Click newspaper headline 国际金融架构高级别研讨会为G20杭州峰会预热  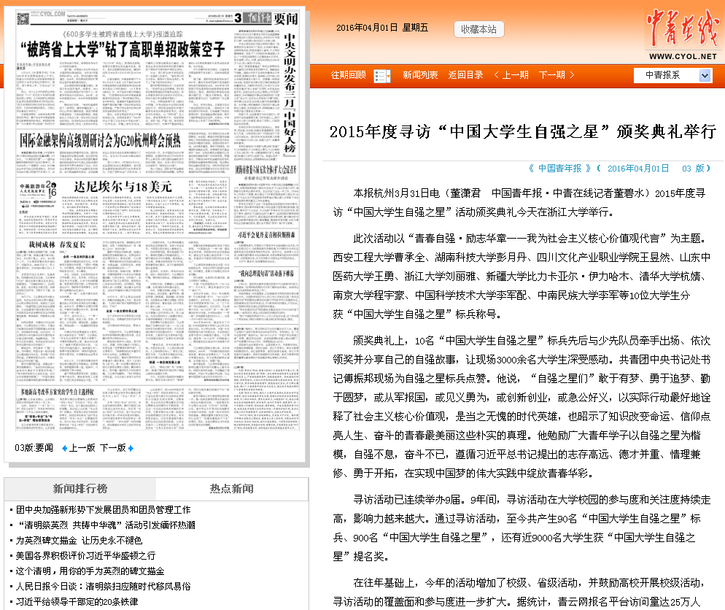click(x=101, y=141)
